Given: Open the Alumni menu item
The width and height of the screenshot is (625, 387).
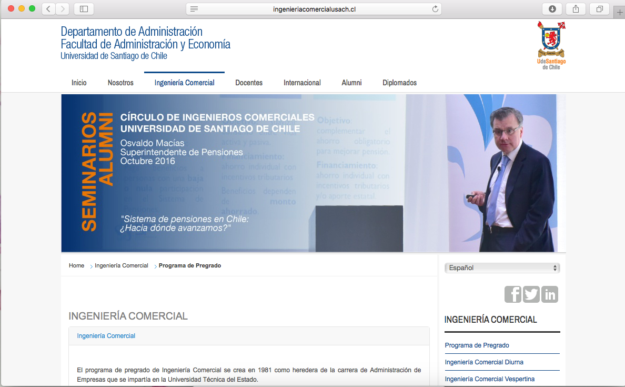Looking at the screenshot, I should click(x=351, y=83).
